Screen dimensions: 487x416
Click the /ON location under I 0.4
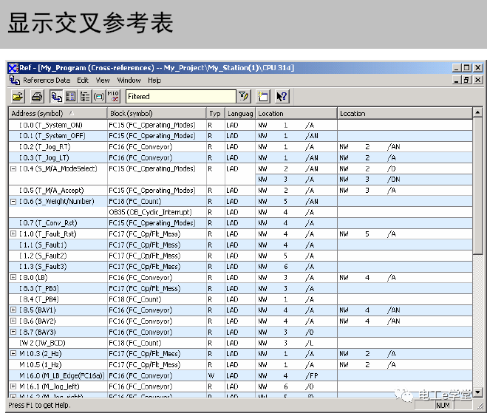tap(393, 180)
